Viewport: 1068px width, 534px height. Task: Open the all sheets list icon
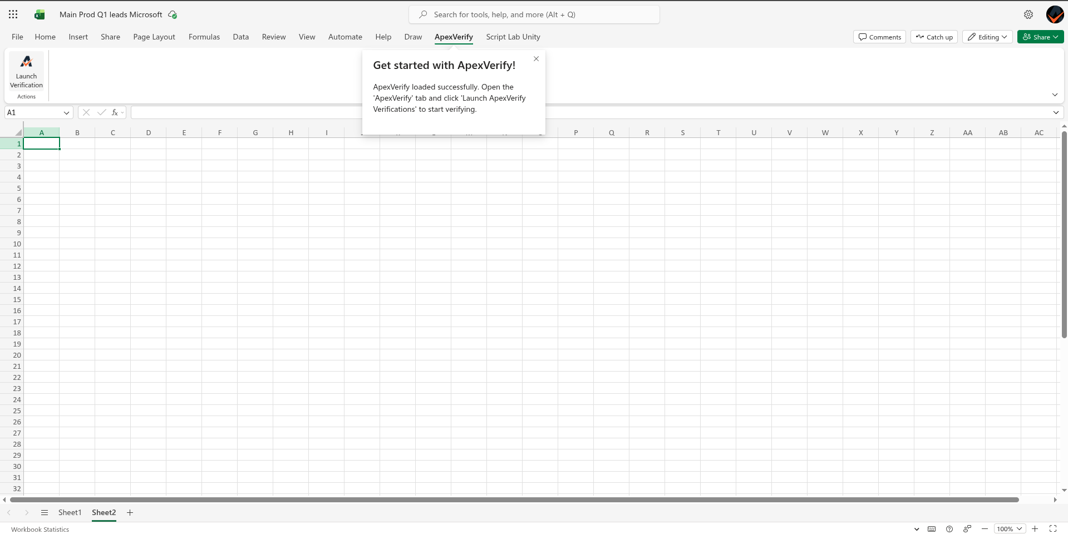(x=45, y=512)
